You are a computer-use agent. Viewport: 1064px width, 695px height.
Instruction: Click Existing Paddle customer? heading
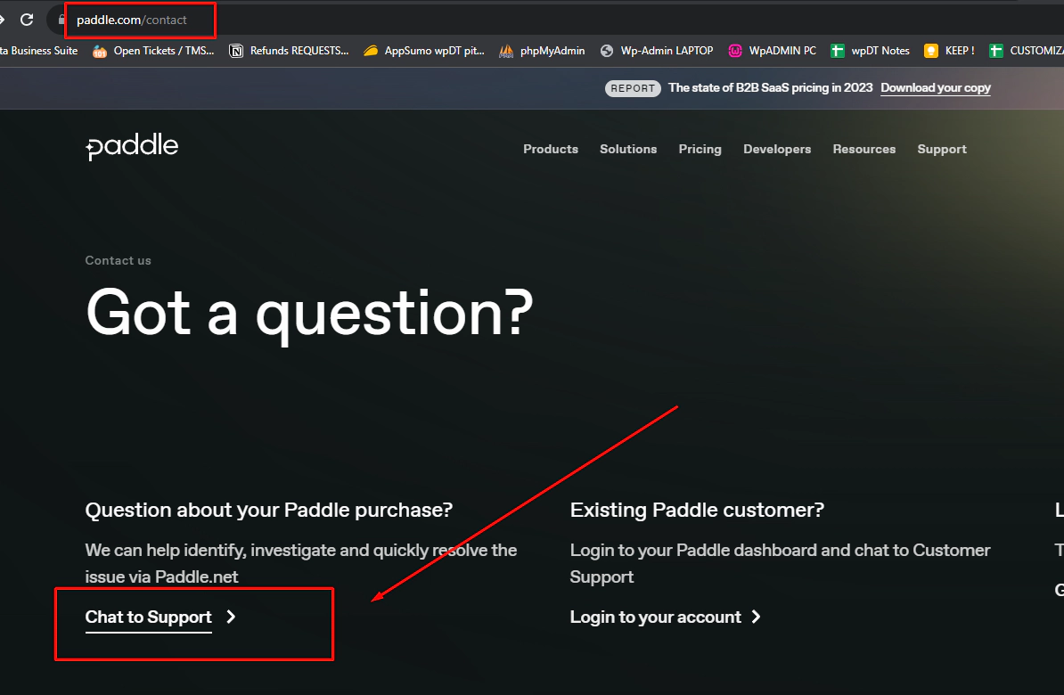pyautogui.click(x=697, y=510)
